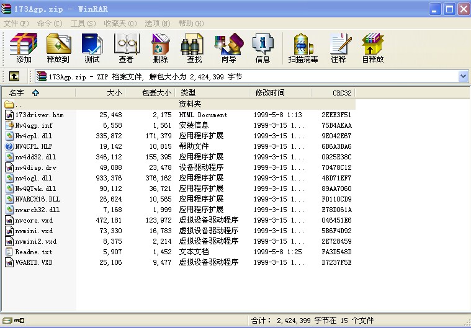Click the 查找 (Find) binoculars icon
The image size is (471, 328).
coord(192,44)
